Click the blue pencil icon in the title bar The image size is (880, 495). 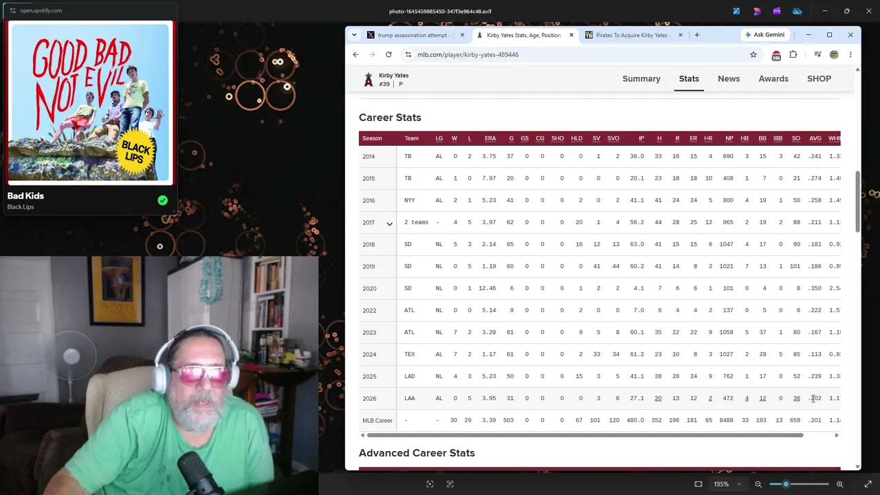click(736, 11)
